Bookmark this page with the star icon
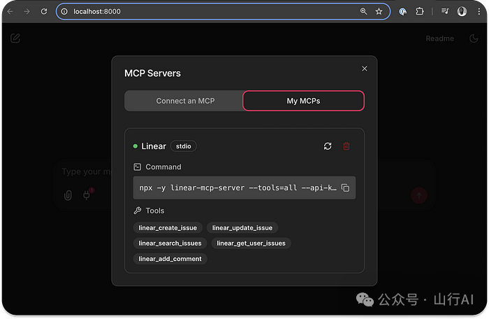Screen dimensions: 489x319 [x=379, y=11]
